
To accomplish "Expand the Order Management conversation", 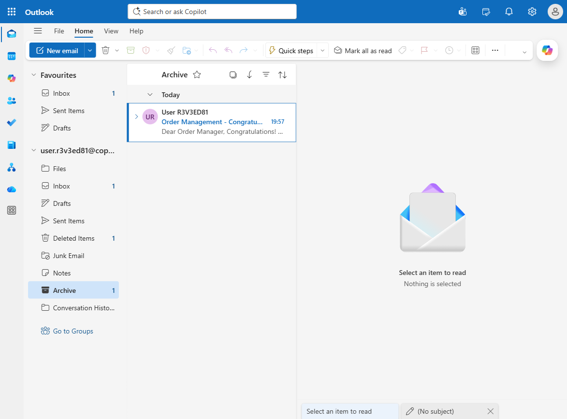I will click(136, 116).
